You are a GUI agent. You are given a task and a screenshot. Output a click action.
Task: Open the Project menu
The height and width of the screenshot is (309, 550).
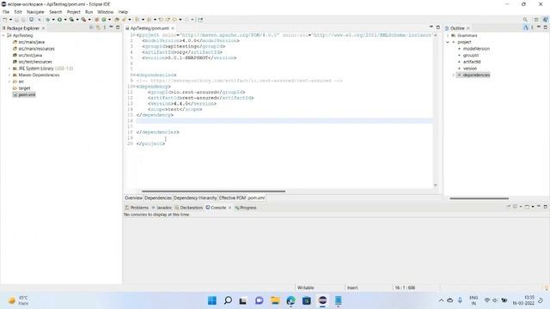74,12
